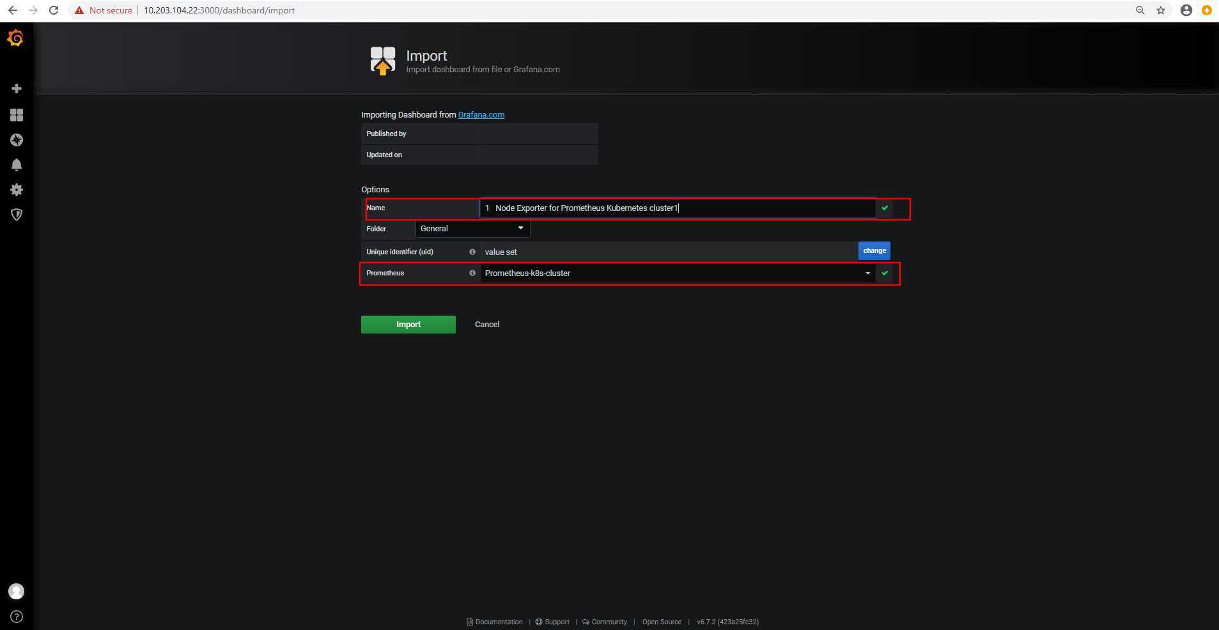
Task: Open the Prometheus data source dropdown
Action: (x=678, y=273)
